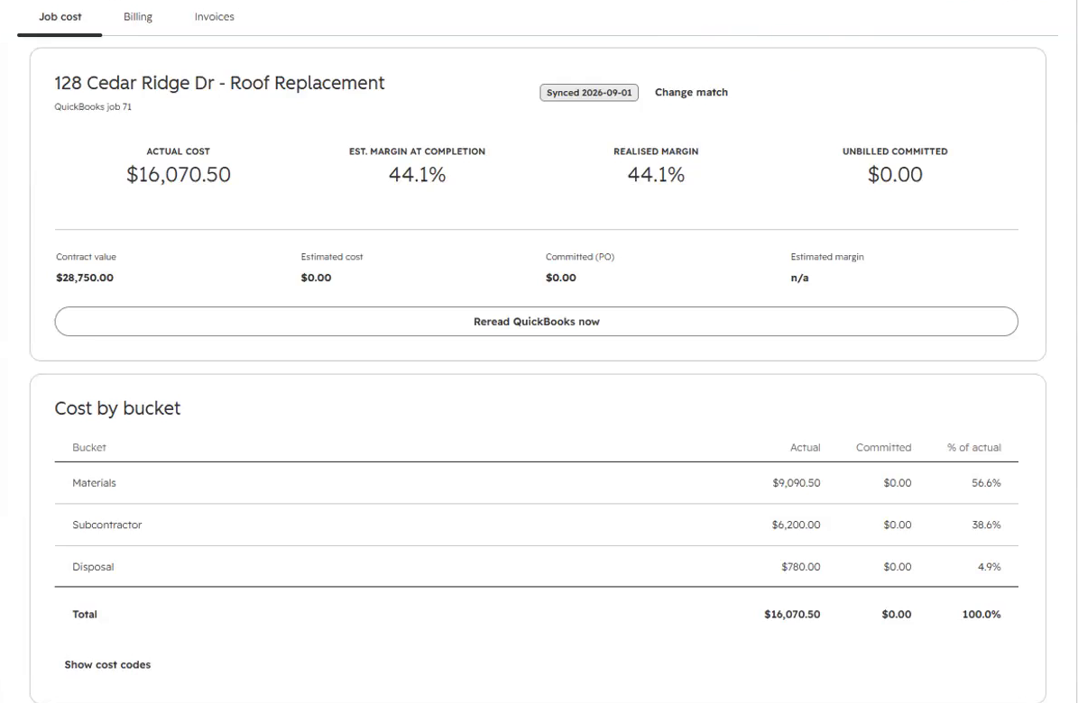Open the Invoices tab

tap(214, 16)
